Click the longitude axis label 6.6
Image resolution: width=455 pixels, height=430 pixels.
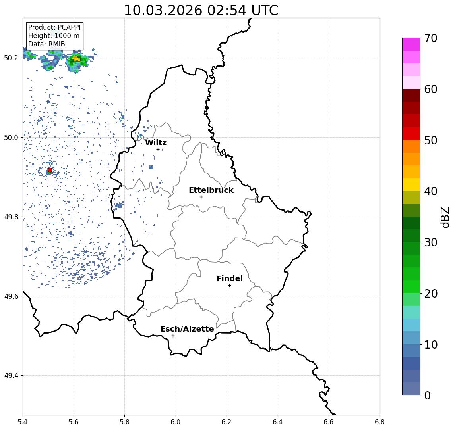tap(329, 422)
